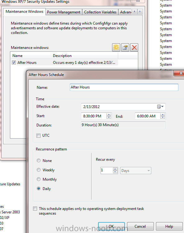The height and width of the screenshot is (233, 184).
Task: Select the Monthly recurrence option
Action: coord(39,179)
